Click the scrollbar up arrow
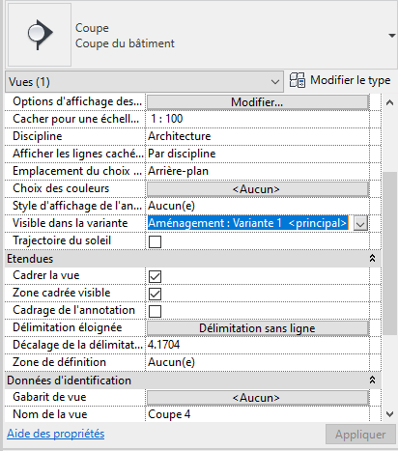This screenshot has width=398, height=451. click(389, 102)
